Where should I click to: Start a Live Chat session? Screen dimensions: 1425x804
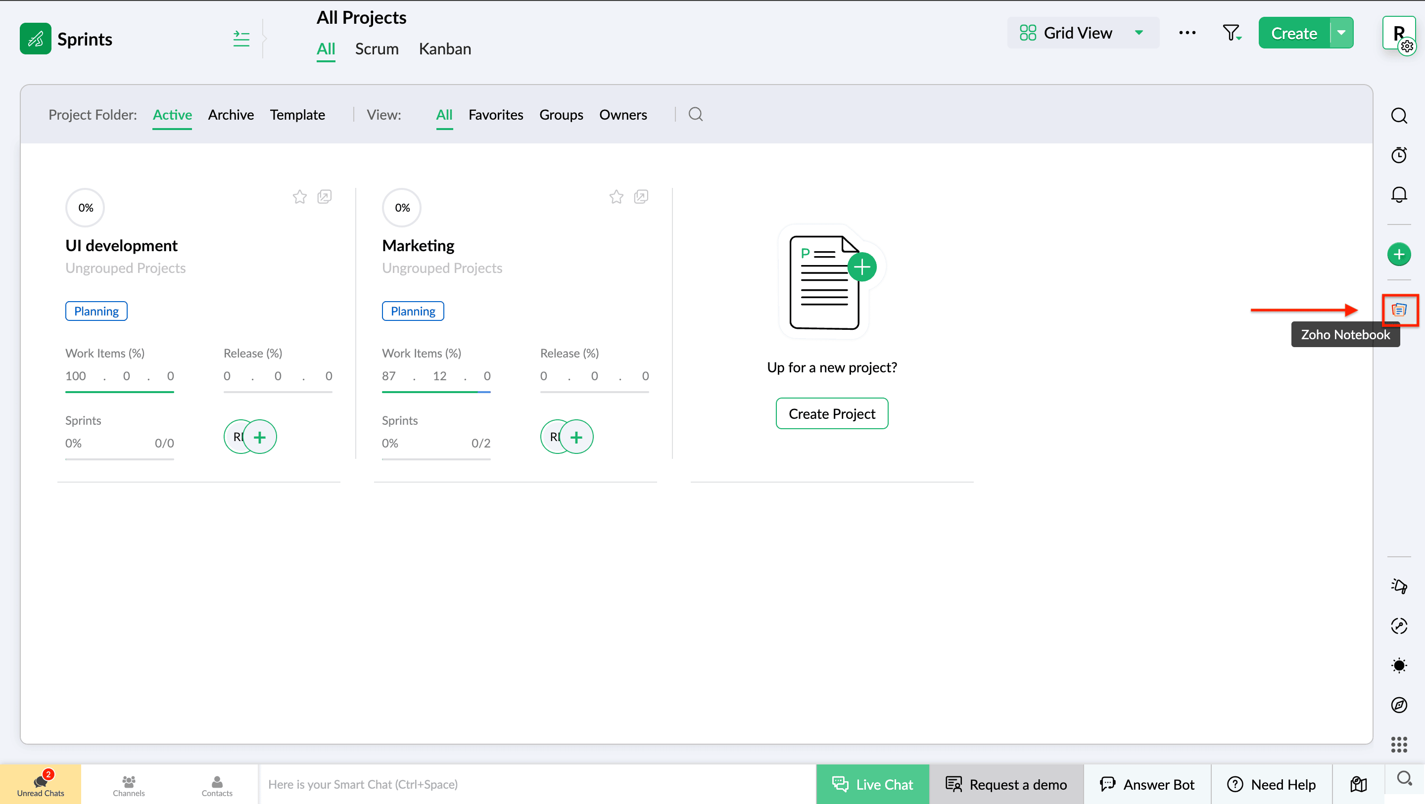pos(872,784)
